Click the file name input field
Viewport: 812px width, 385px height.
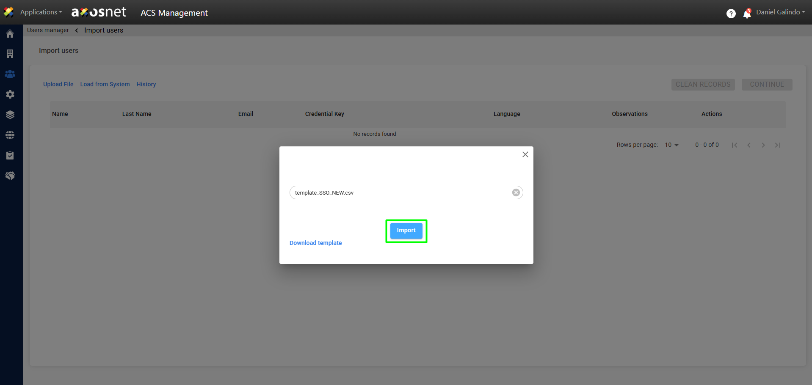coord(398,192)
